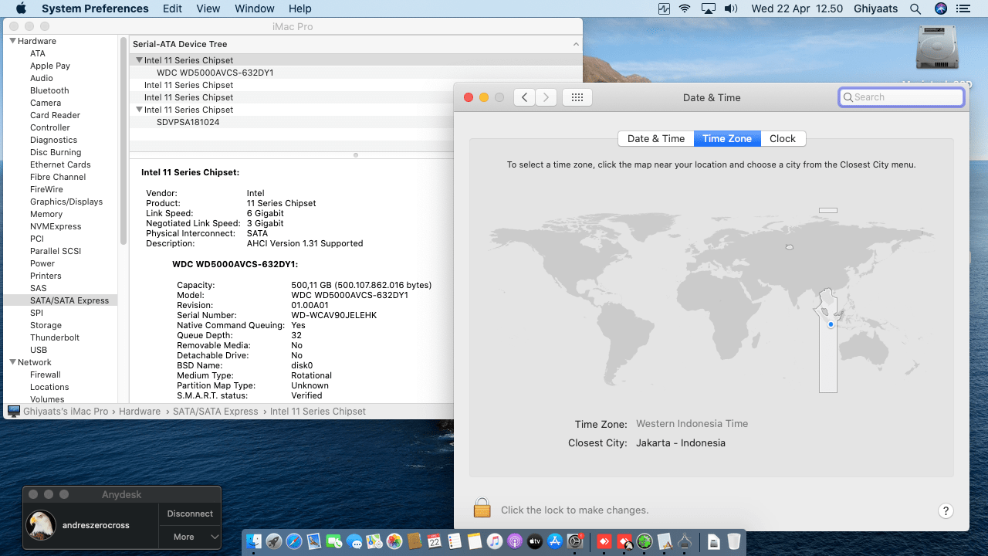
Task: Open the Edit menu
Action: [173, 8]
